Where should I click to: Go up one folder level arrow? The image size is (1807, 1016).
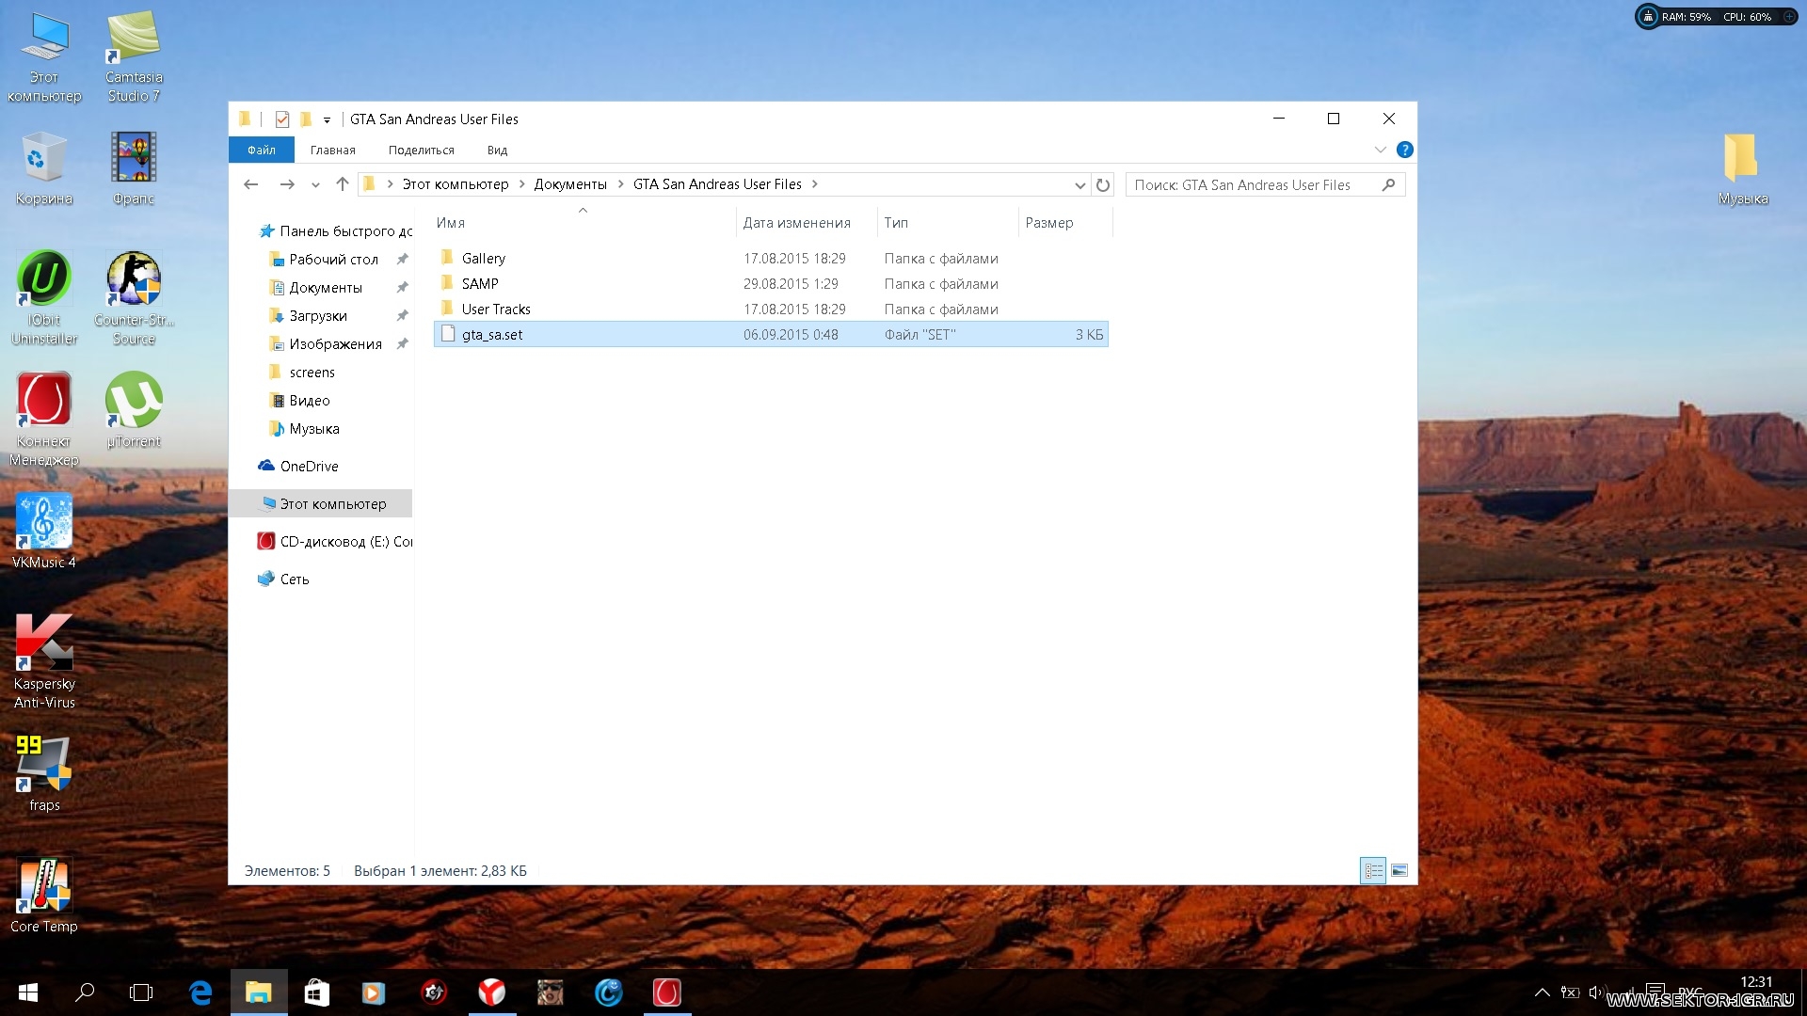[343, 184]
